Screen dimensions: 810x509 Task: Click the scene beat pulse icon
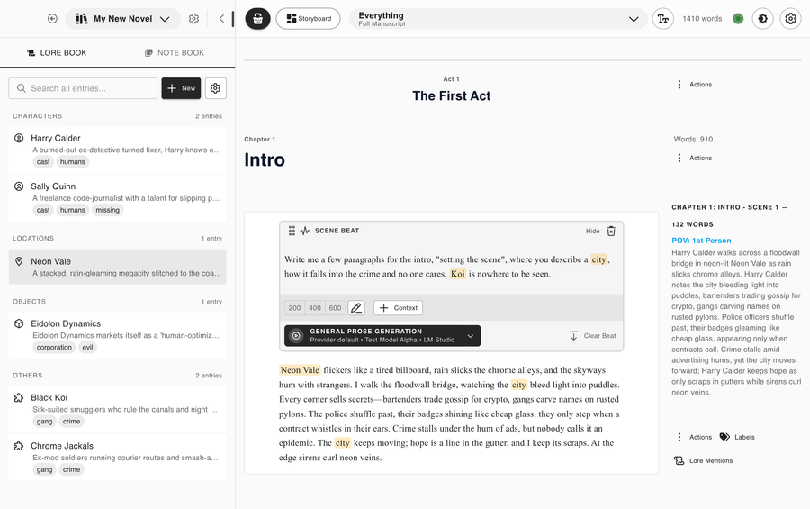[305, 231]
